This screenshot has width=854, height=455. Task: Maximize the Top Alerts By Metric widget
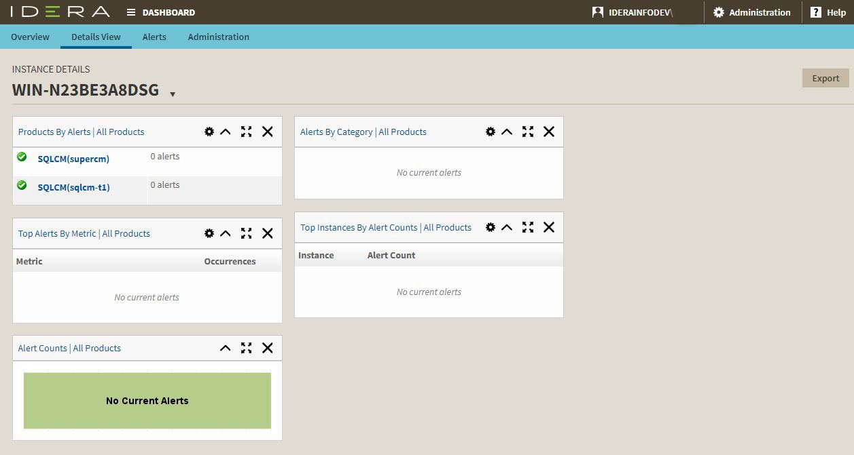click(247, 233)
